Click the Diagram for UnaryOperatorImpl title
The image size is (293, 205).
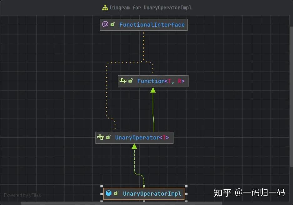pyautogui.click(x=151, y=7)
